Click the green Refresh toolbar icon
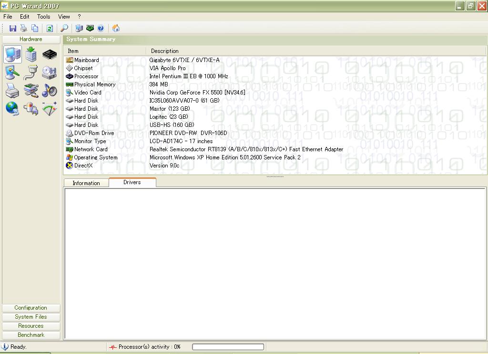488x354 pixels. coord(50,29)
